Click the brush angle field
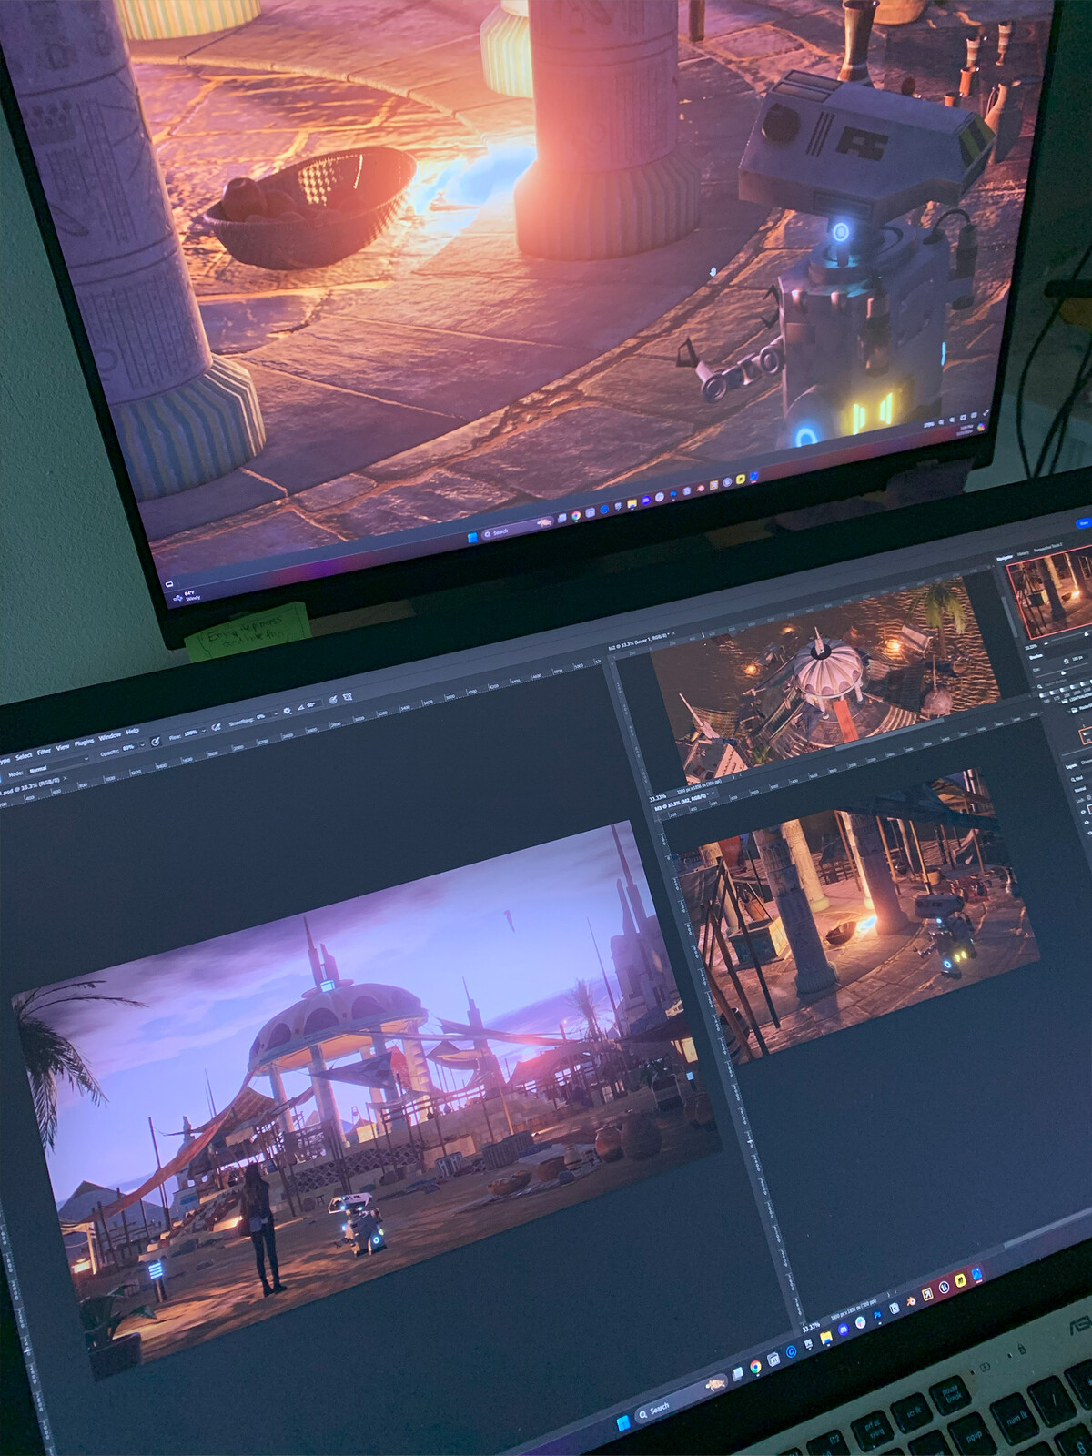1092x1456 pixels. point(312,703)
